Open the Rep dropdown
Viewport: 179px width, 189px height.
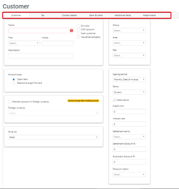coord(129,55)
